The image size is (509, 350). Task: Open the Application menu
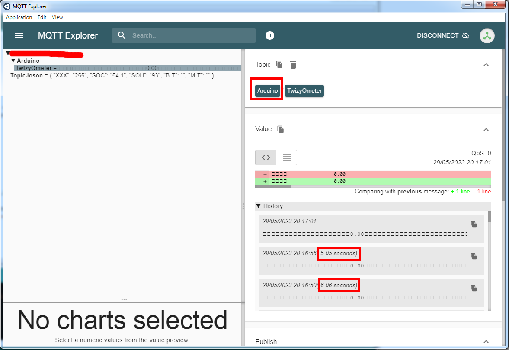[19, 17]
